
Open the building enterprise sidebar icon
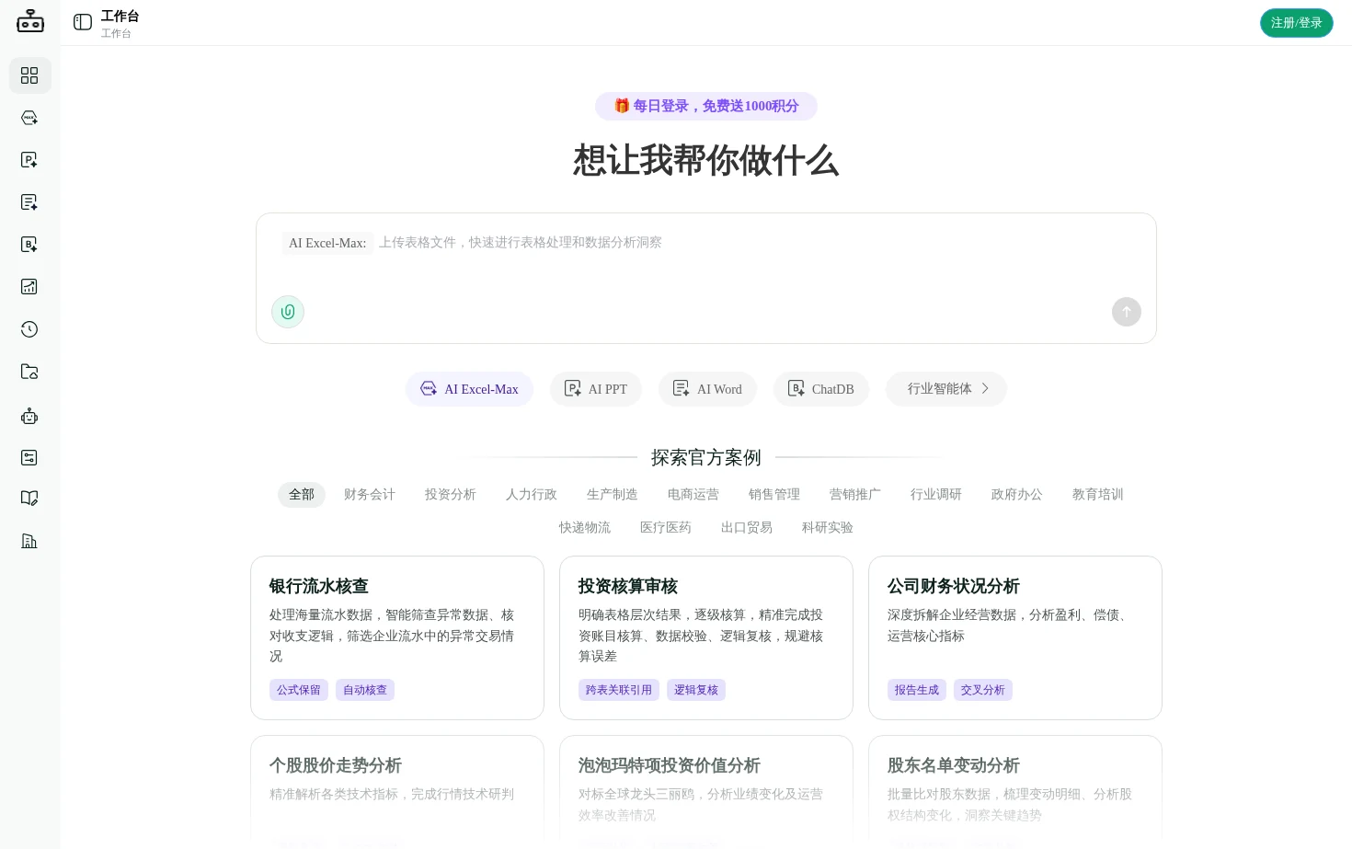[x=29, y=541]
